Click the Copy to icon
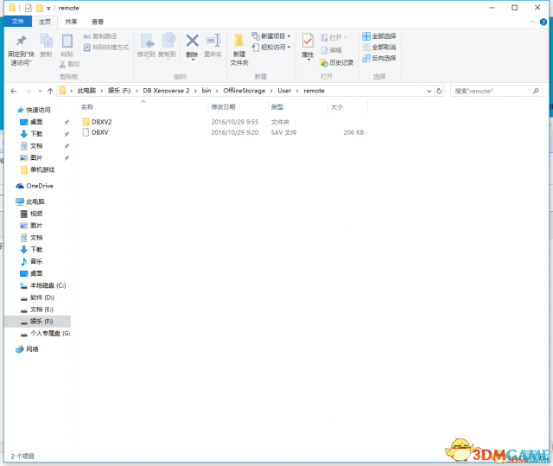Viewport: 553px width, 466px height. point(168,41)
